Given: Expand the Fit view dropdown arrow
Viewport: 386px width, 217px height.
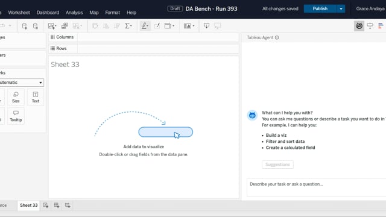Looking at the screenshot, I should [173, 26].
